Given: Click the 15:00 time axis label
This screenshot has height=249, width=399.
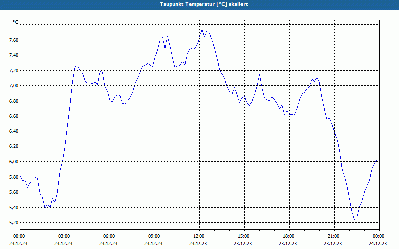Looking at the screenshot, I should (x=244, y=236).
